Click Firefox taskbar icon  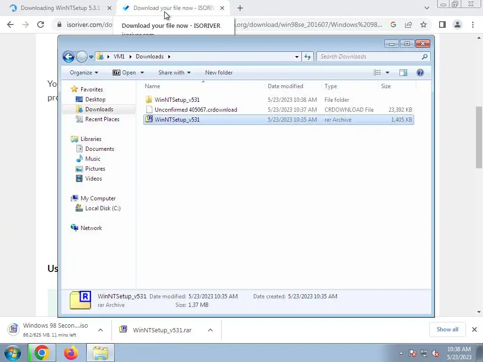click(71, 353)
